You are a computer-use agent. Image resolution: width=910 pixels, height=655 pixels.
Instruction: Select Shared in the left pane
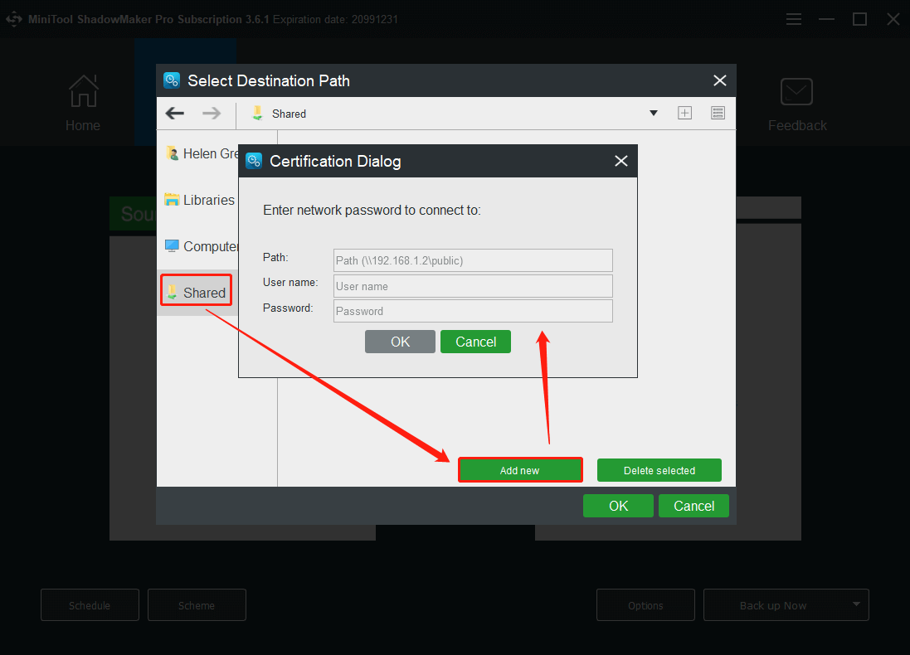[x=196, y=293]
